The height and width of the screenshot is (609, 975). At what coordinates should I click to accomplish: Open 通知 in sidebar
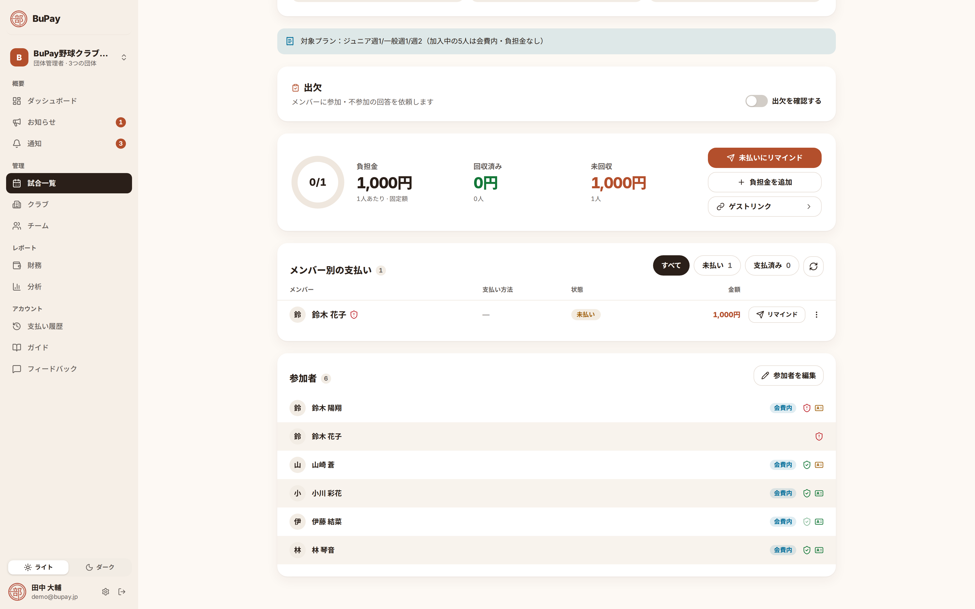pos(69,143)
